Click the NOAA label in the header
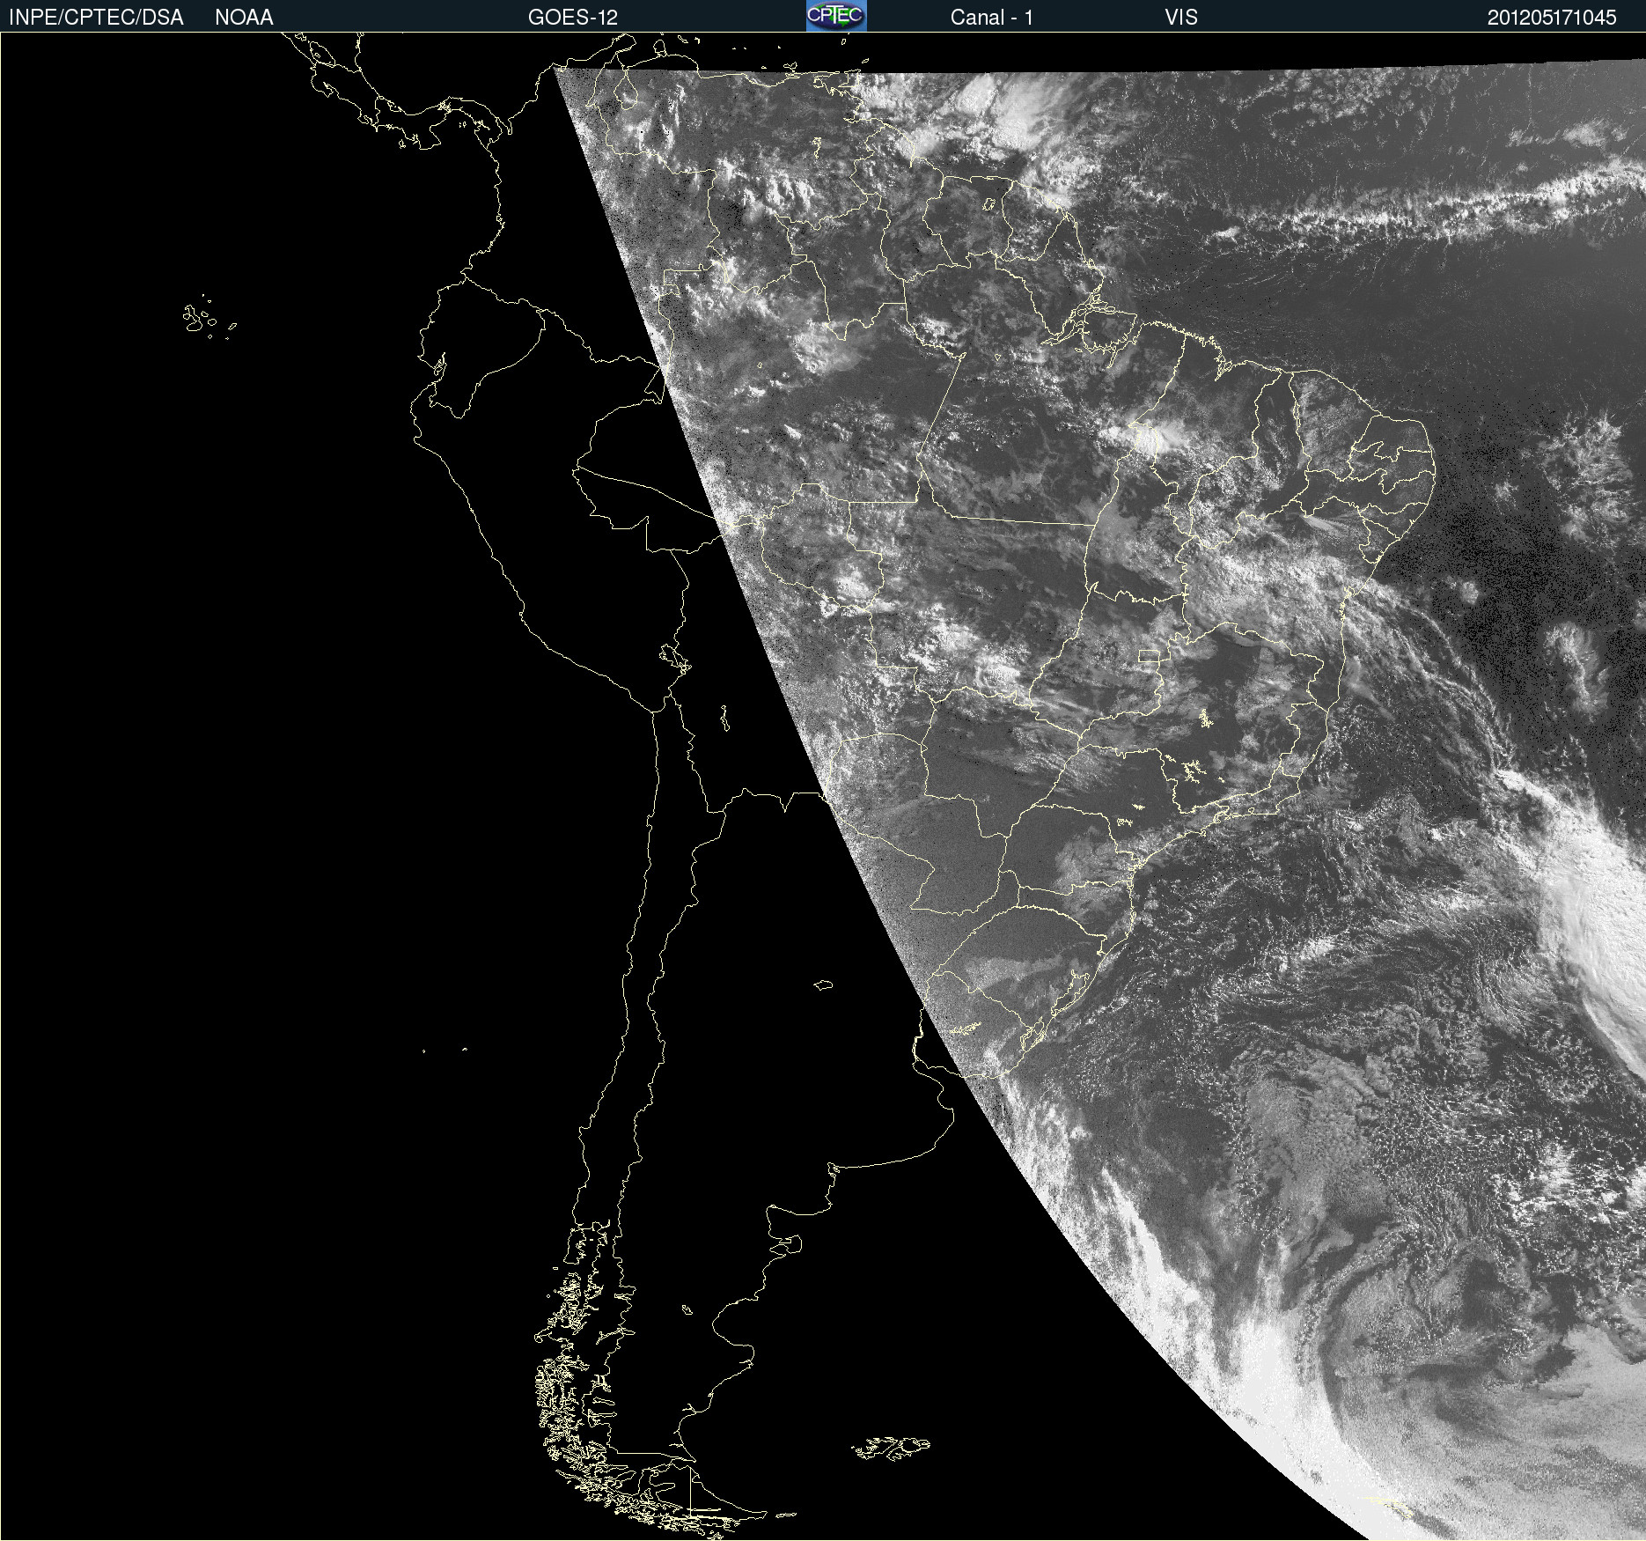This screenshot has width=1646, height=1541. pyautogui.click(x=244, y=18)
